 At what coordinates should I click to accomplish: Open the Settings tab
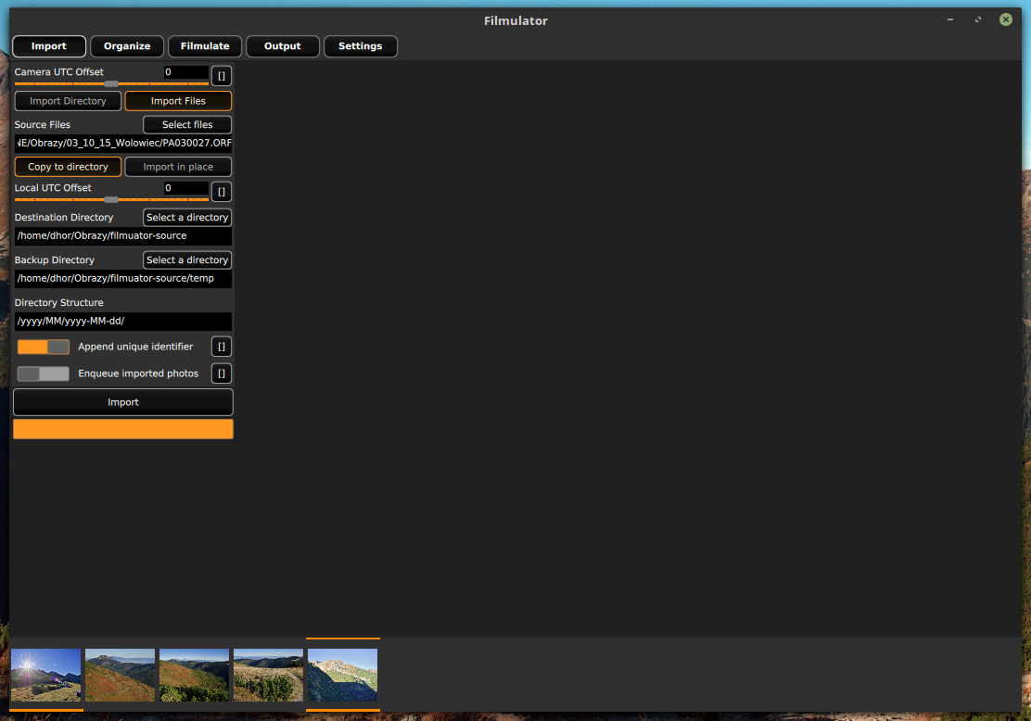coord(361,46)
